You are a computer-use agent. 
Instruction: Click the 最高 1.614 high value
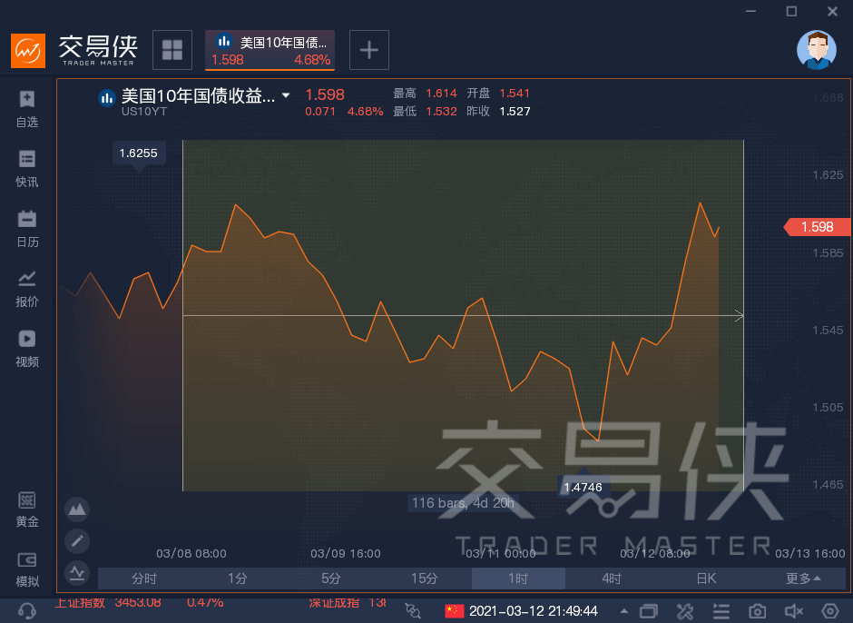tap(441, 94)
